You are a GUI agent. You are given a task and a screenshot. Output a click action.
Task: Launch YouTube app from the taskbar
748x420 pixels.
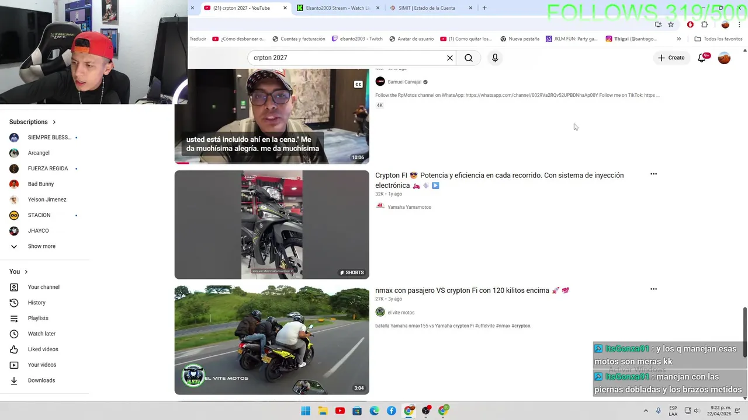pos(340,411)
